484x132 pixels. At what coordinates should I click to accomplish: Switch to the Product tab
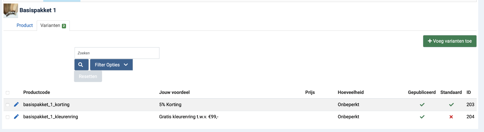pyautogui.click(x=24, y=25)
